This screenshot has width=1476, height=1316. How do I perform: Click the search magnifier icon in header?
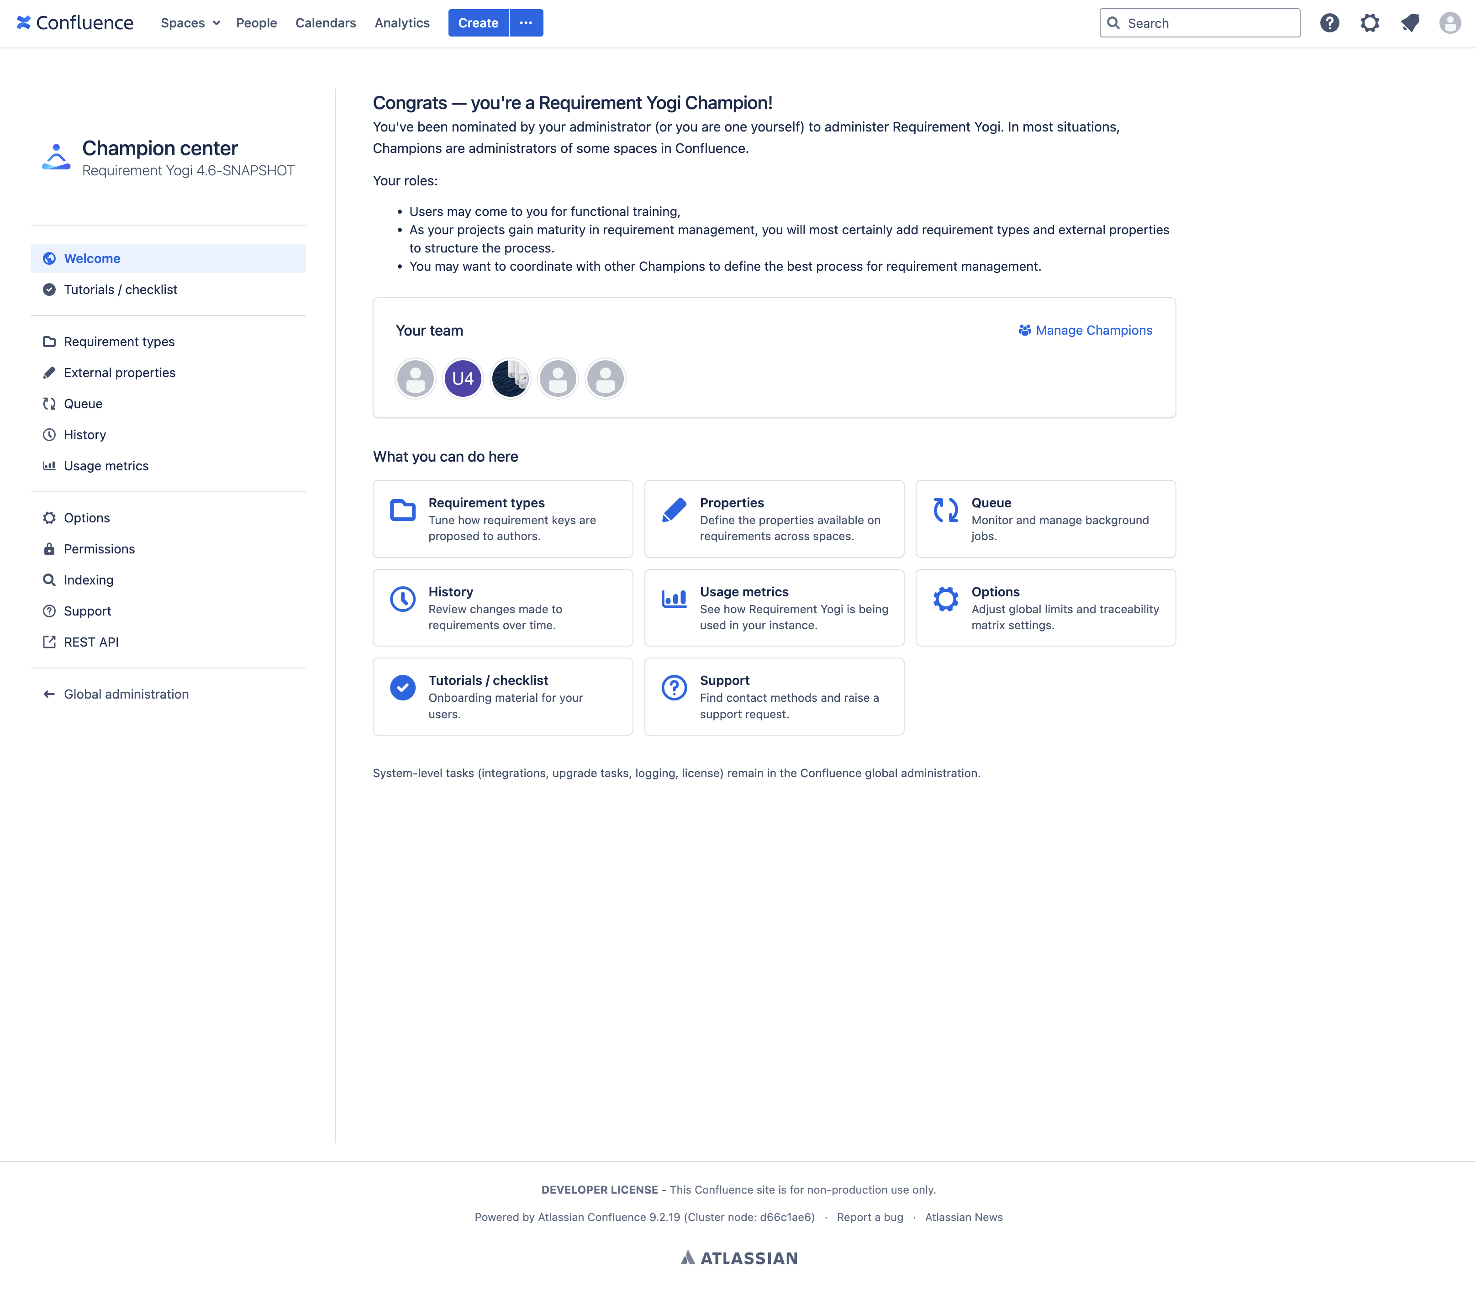click(1114, 23)
